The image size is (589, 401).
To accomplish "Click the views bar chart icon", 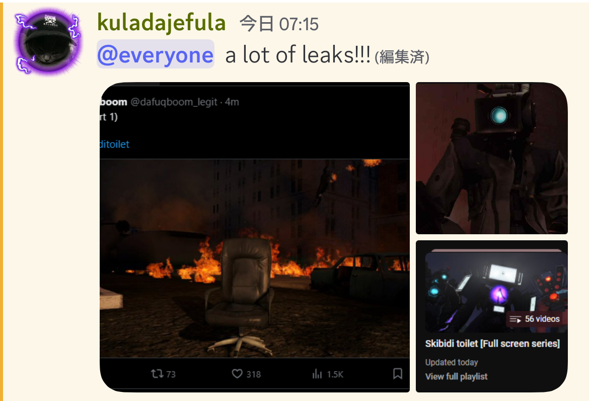I will [x=317, y=374].
